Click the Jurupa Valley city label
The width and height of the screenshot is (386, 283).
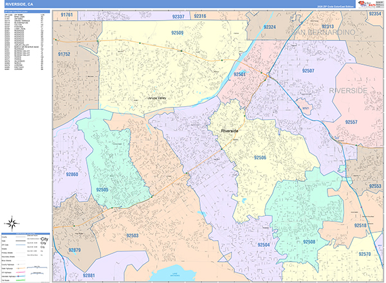coord(157,98)
